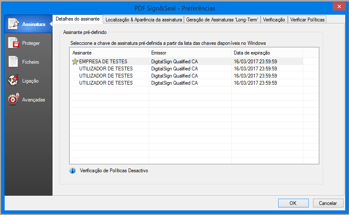Image resolution: width=349 pixels, height=215 pixels.
Task: Sort by Data de expiração column header
Action: (x=267, y=53)
